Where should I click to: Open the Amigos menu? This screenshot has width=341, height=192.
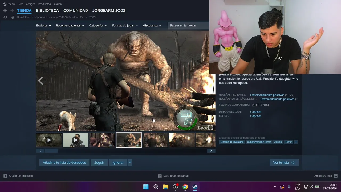pyautogui.click(x=31, y=4)
